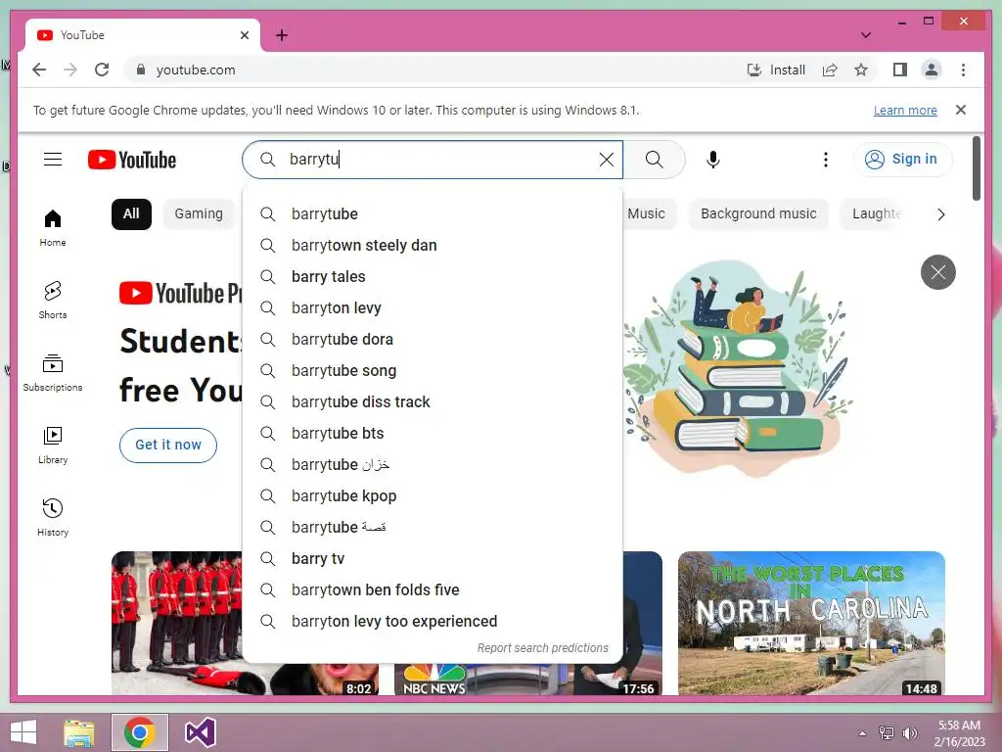Image resolution: width=1002 pixels, height=752 pixels.
Task: Open the Windows Start button
Action: click(23, 732)
